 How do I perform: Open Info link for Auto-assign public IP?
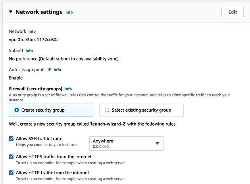(58, 70)
